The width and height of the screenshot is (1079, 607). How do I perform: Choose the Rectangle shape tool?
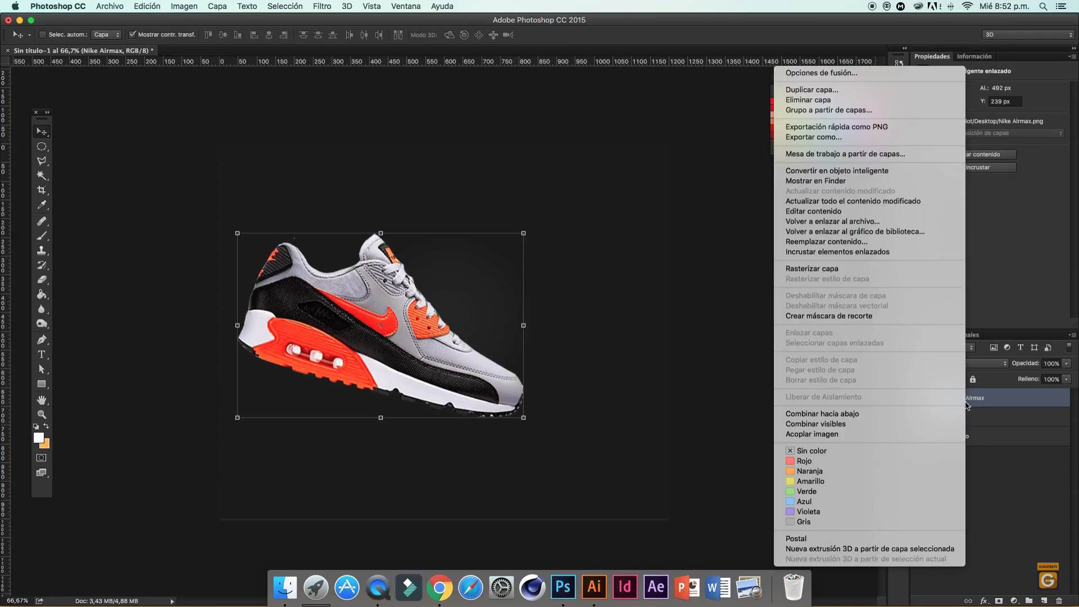click(42, 384)
